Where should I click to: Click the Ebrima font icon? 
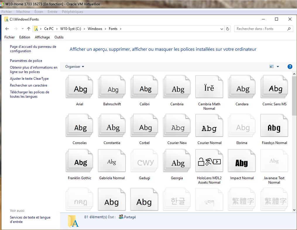click(x=242, y=125)
